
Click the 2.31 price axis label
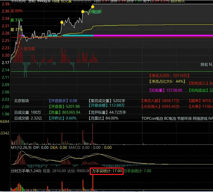pyautogui.click(x=6, y=26)
